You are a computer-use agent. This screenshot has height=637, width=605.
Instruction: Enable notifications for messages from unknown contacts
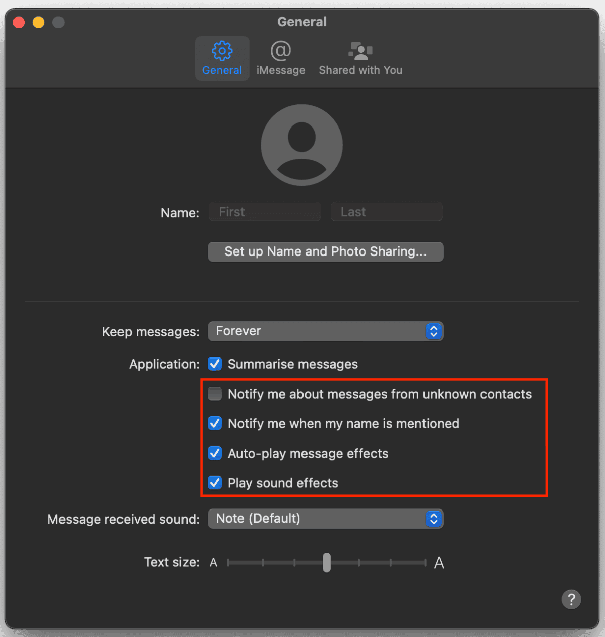[x=215, y=394]
